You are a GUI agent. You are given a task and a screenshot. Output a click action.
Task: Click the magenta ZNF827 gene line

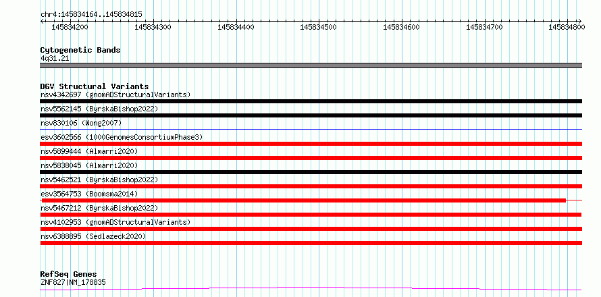pyautogui.click(x=311, y=288)
